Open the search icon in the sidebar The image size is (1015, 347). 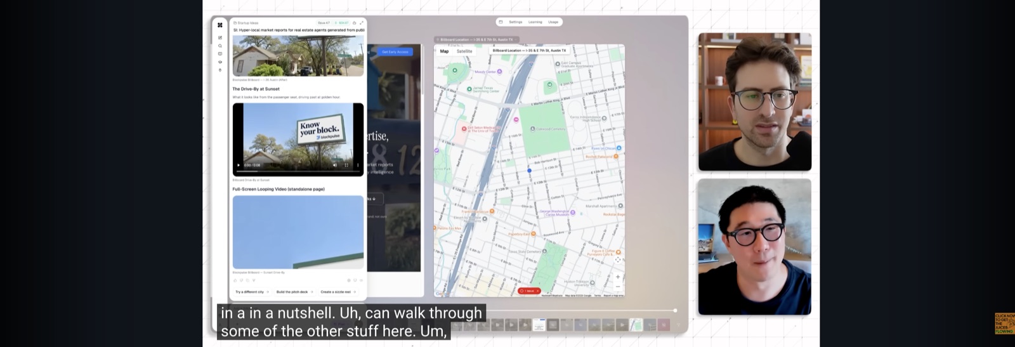coord(220,46)
